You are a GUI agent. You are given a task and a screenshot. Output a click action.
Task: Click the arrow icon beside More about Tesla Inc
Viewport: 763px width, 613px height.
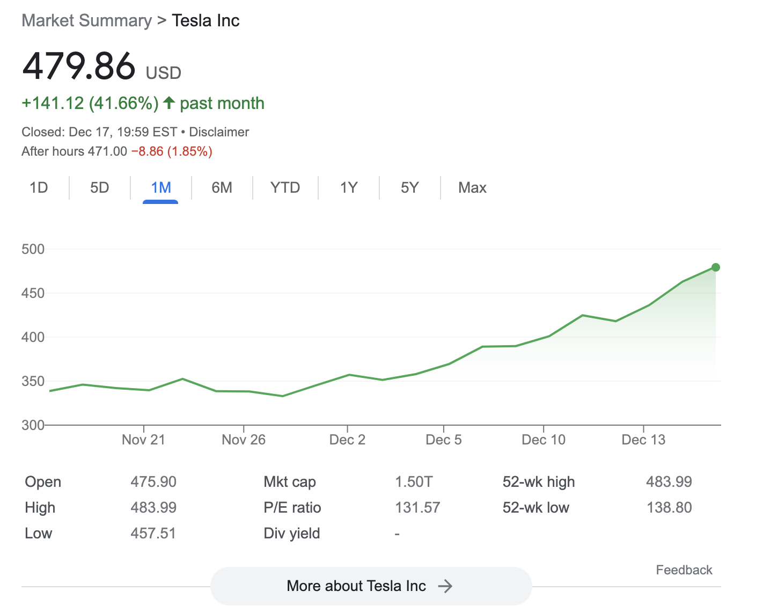pyautogui.click(x=445, y=586)
